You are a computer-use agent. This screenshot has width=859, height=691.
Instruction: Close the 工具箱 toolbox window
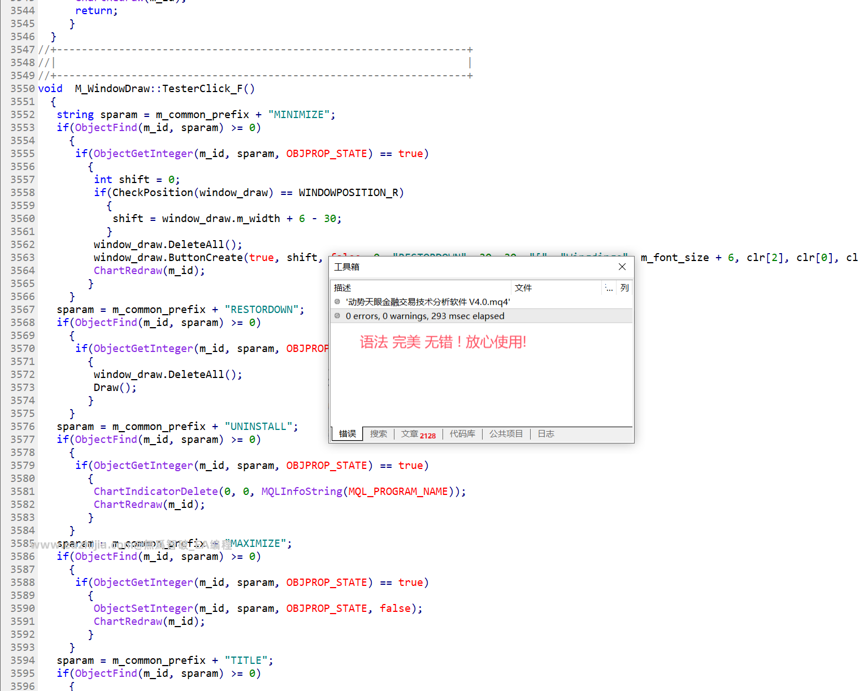coord(622,267)
